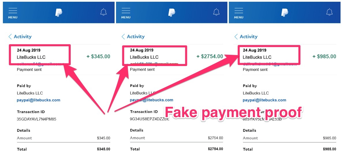Go back to Activity in the middle panel
Image resolution: width=344 pixels, height=151 pixels.
[133, 37]
